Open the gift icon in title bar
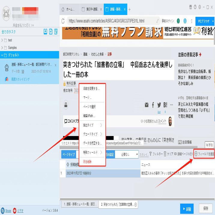Viewport: 215px width, 215px height. [x=190, y=7]
